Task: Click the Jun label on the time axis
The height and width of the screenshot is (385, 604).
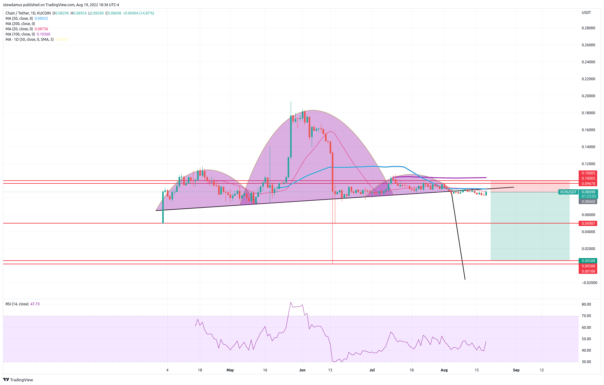Action: (x=302, y=370)
